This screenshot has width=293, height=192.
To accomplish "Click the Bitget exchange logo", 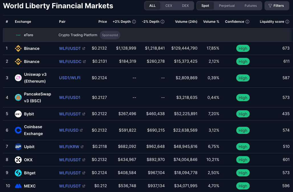I will click(18, 173).
